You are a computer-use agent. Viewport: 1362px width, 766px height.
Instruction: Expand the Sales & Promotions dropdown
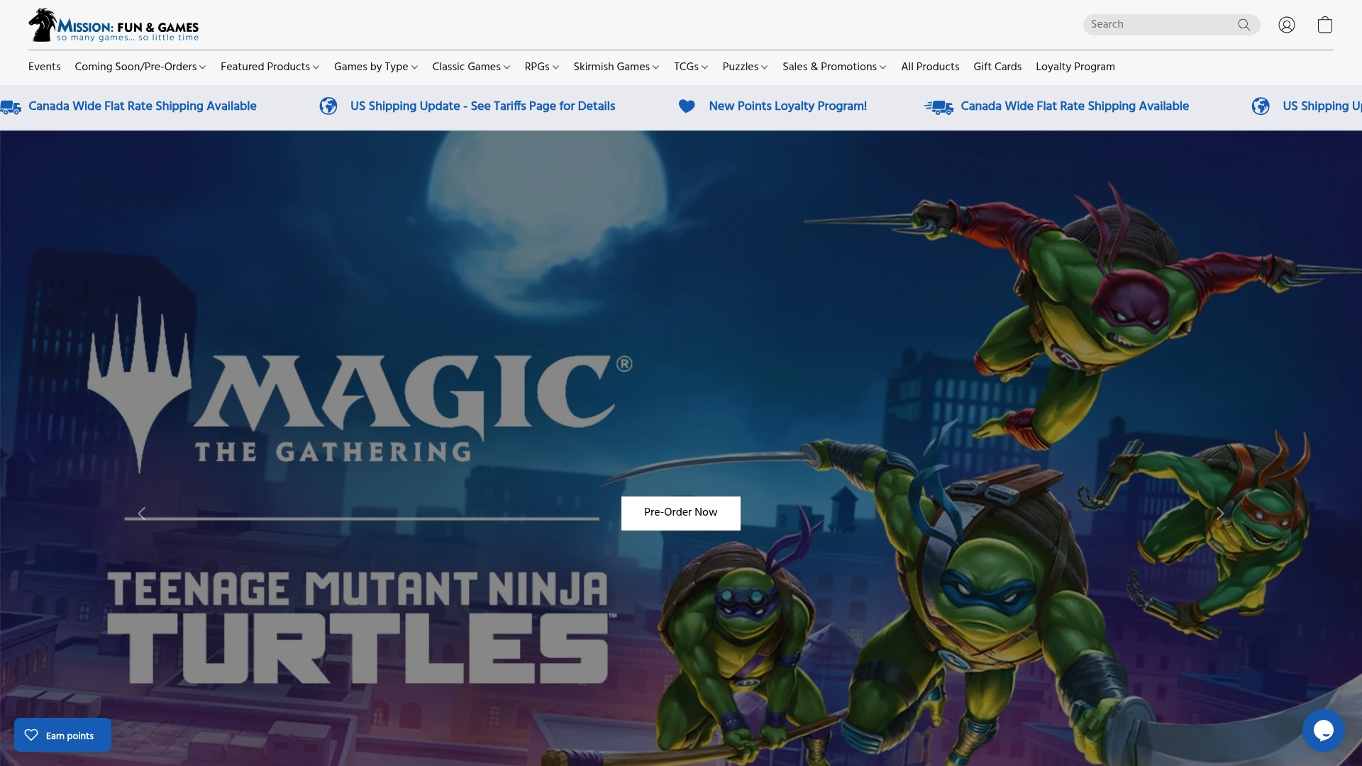[834, 67]
